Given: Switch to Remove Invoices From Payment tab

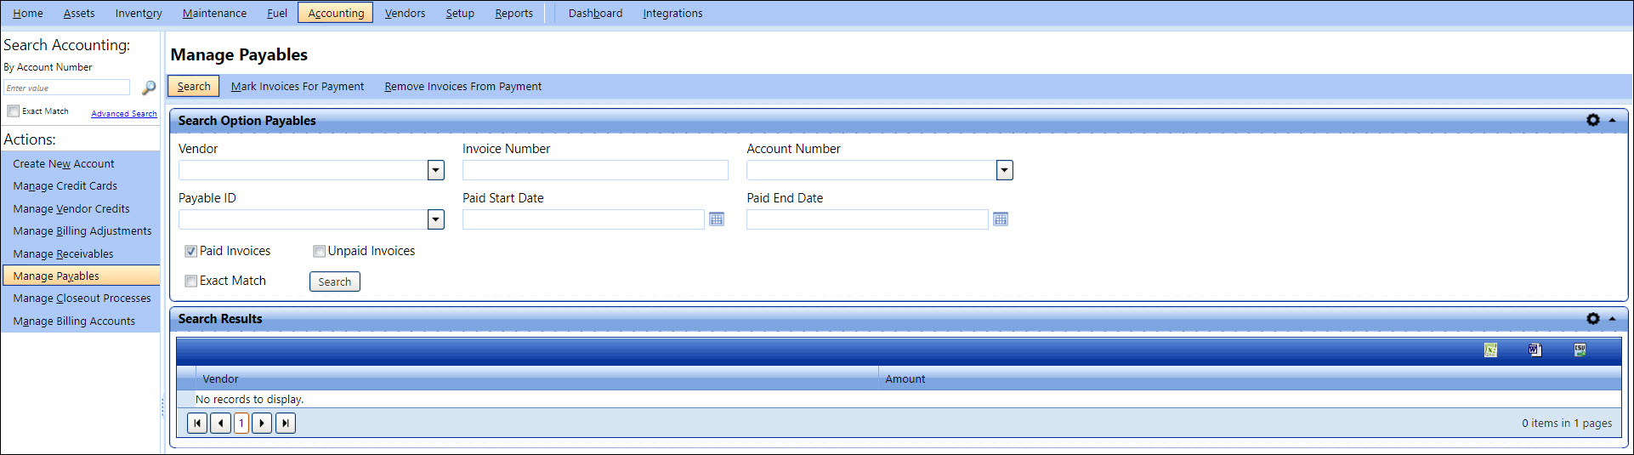Looking at the screenshot, I should pyautogui.click(x=462, y=87).
